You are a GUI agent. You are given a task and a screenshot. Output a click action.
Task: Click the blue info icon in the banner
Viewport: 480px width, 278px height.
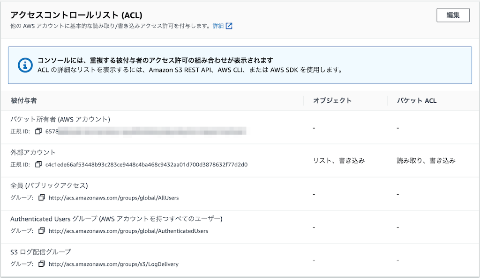click(24, 65)
